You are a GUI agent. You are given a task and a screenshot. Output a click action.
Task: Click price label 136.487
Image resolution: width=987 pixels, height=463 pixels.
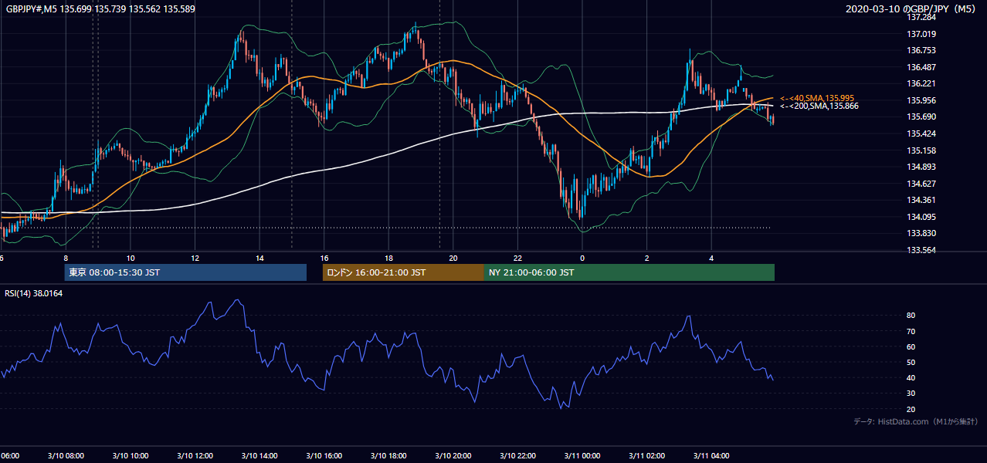coord(922,67)
